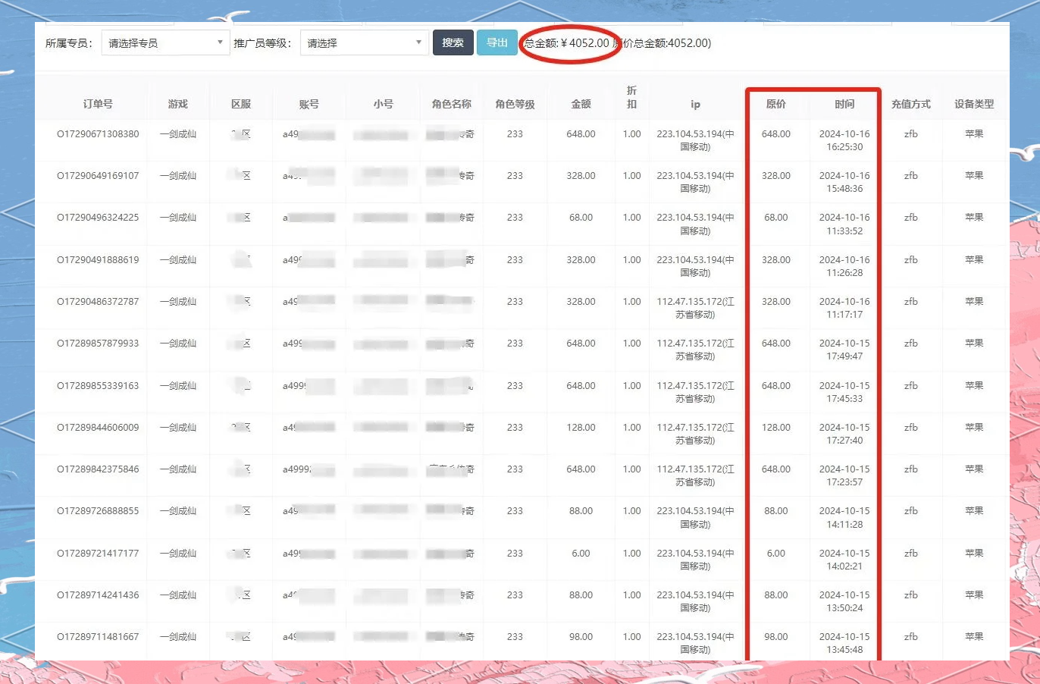Click the 设备类型 column header
Screen dimensions: 1040x684
pyautogui.click(x=974, y=104)
